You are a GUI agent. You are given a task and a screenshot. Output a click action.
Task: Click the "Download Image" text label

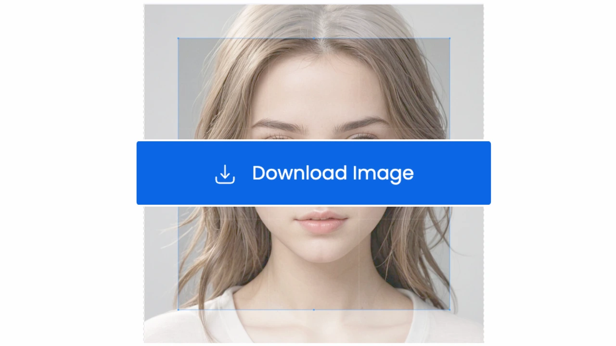pyautogui.click(x=333, y=173)
